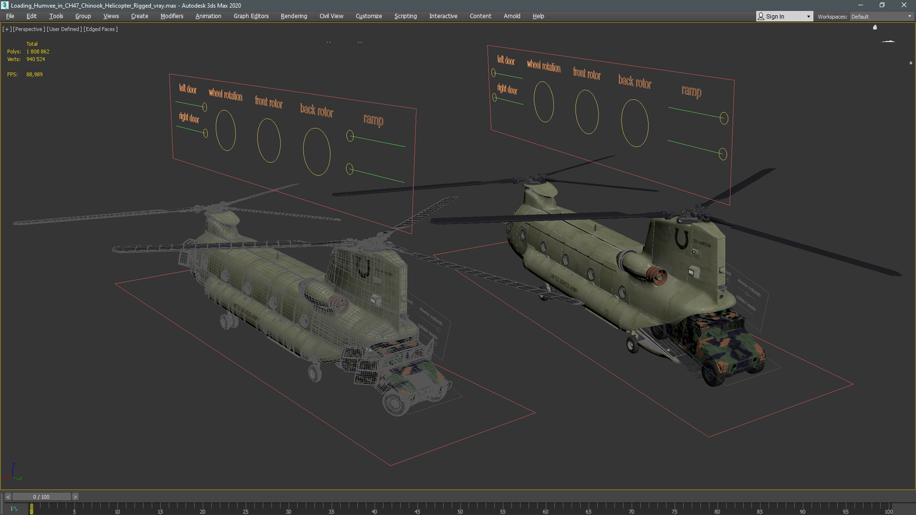Step time slider back with < arrow

pyautogui.click(x=8, y=497)
